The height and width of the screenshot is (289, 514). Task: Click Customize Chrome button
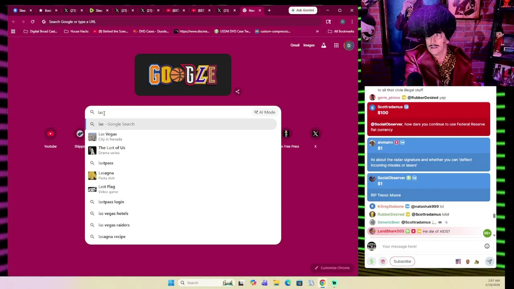pos(332,268)
